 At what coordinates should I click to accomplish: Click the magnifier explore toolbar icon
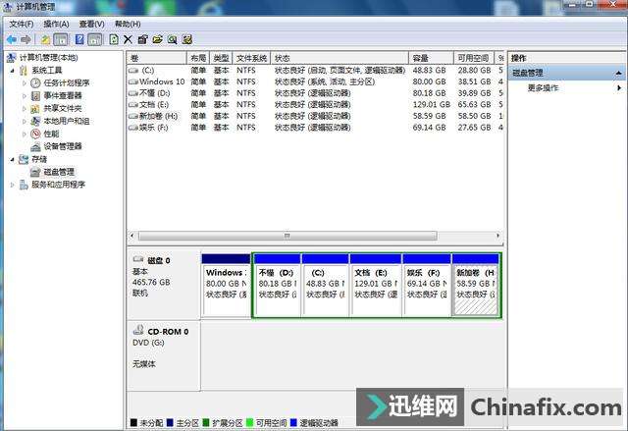click(173, 39)
